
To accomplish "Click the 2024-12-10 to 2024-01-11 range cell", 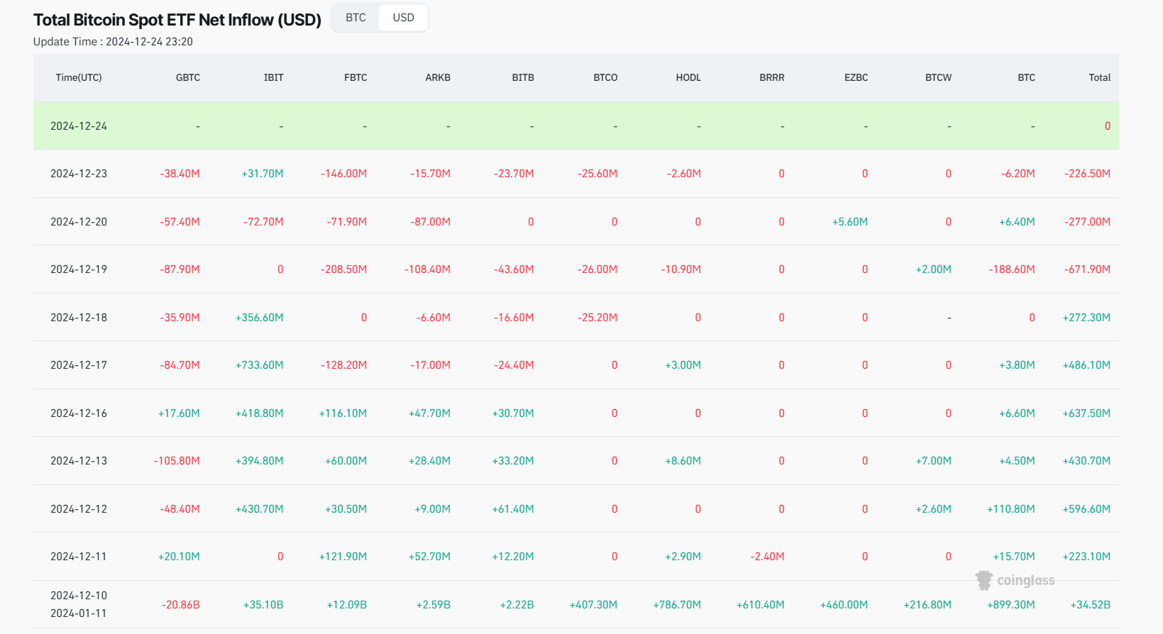I will point(79,604).
